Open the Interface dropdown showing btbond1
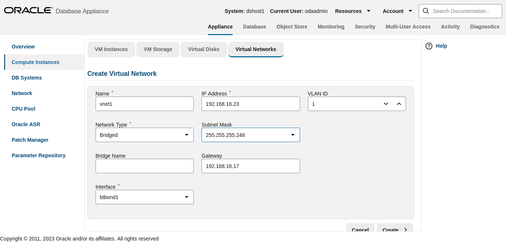The image size is (506, 242). click(187, 197)
